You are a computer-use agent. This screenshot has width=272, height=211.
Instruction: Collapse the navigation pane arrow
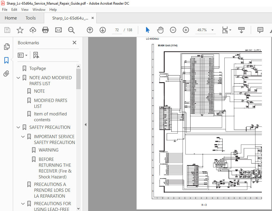[86, 125]
